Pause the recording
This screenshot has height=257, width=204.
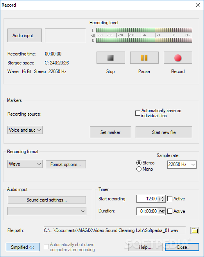[144, 58]
